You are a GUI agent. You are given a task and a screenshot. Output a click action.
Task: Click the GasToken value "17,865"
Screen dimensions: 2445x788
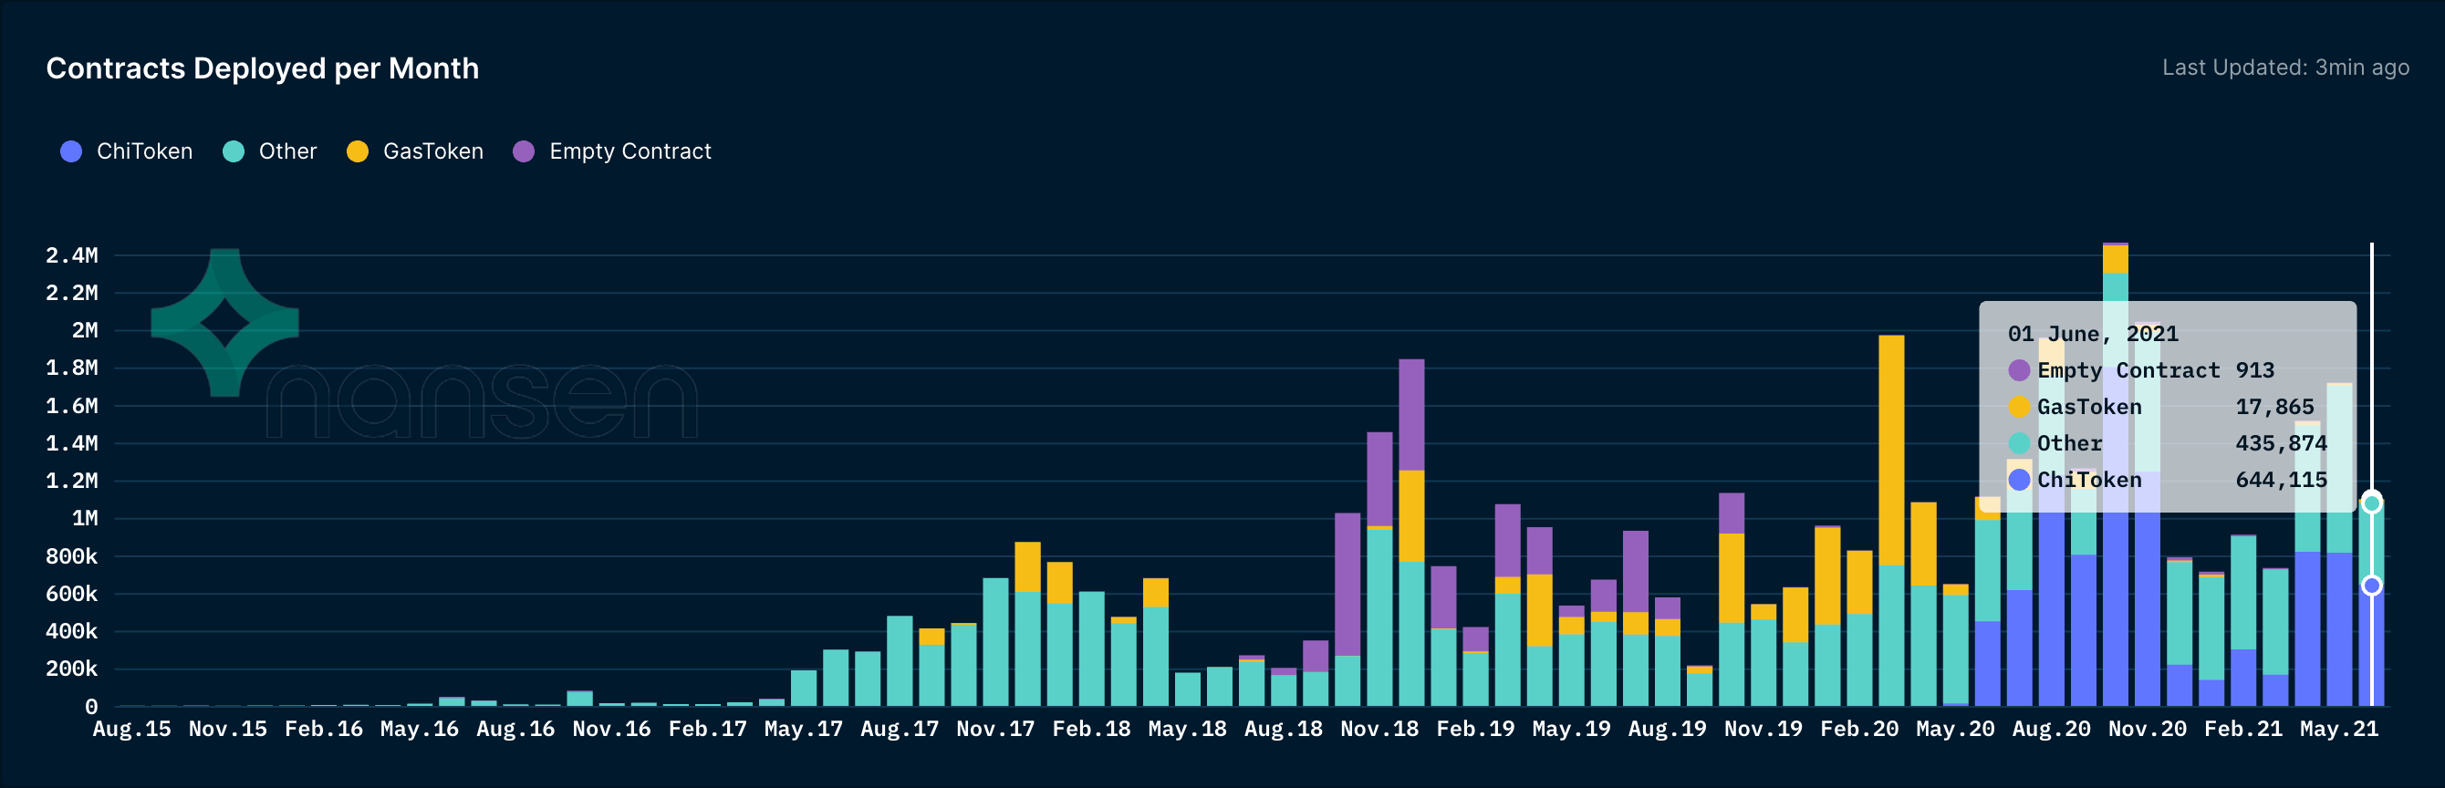click(x=2274, y=408)
